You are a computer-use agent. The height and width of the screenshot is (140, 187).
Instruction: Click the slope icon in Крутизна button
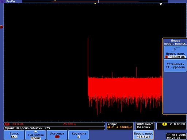[79, 137]
